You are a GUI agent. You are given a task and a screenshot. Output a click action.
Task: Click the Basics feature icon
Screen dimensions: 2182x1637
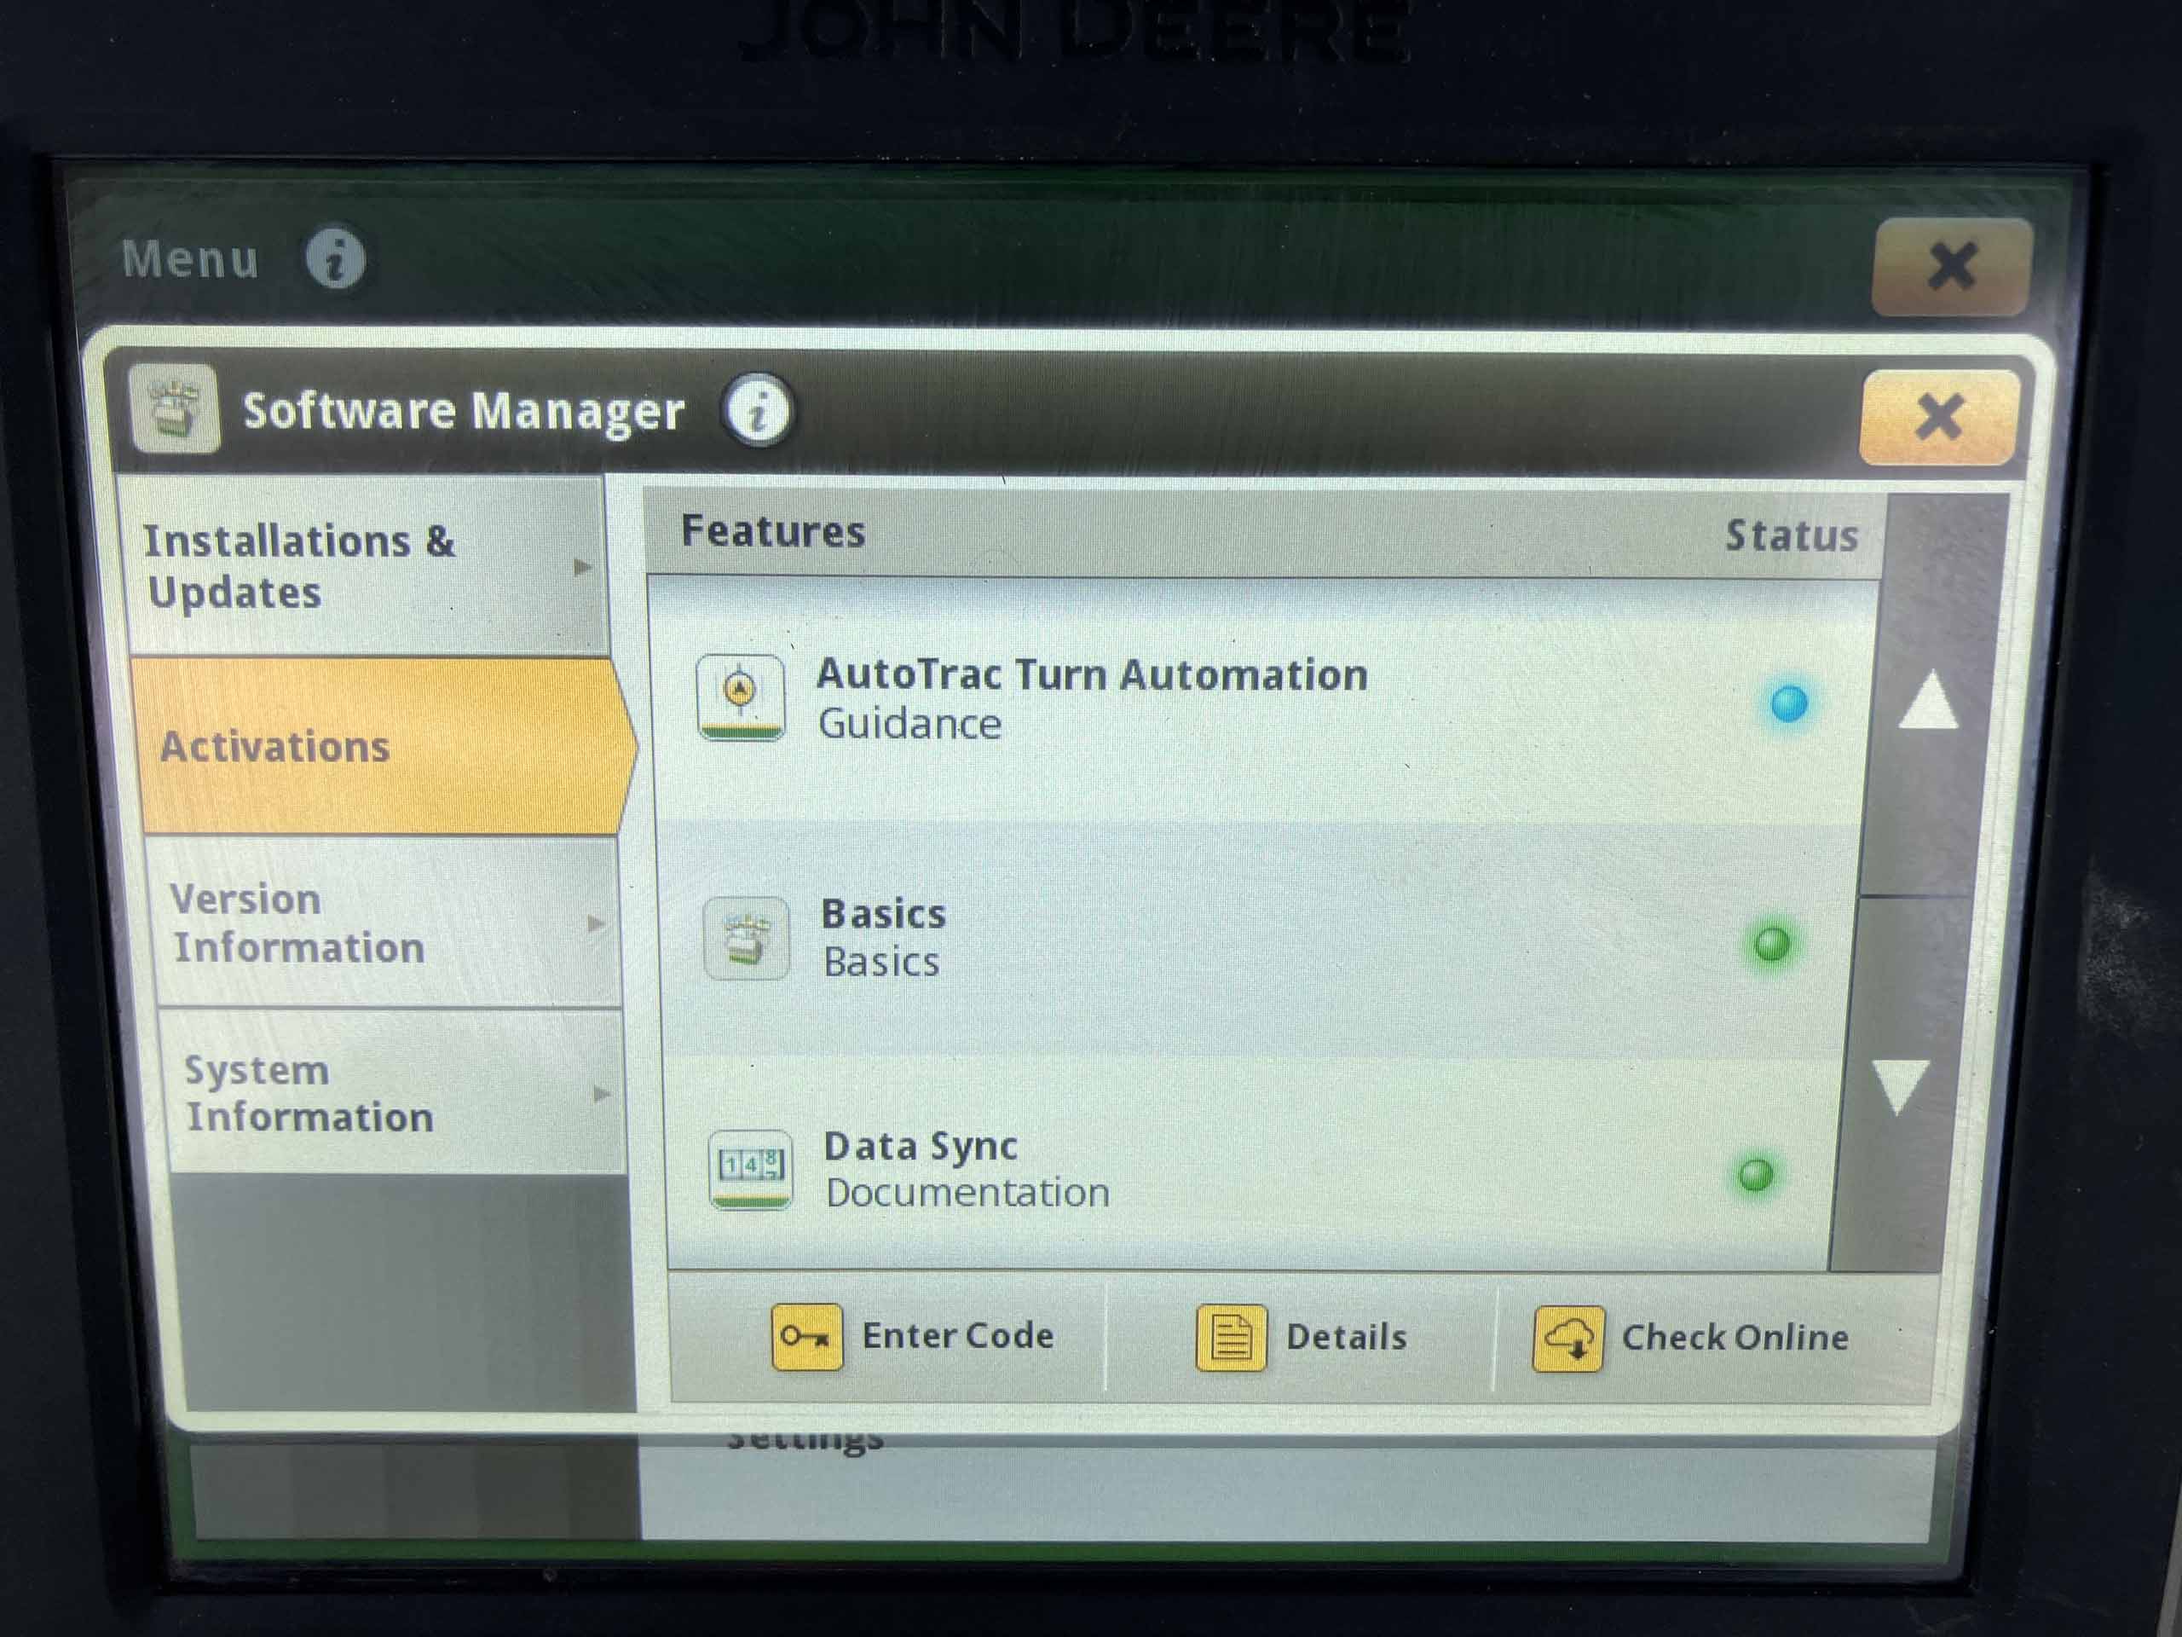(x=747, y=939)
